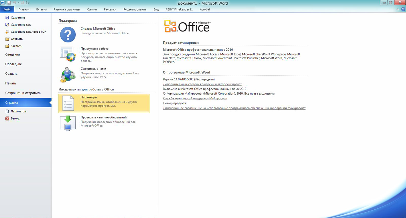Open Справка Microsoft Office help button

(x=104, y=35)
